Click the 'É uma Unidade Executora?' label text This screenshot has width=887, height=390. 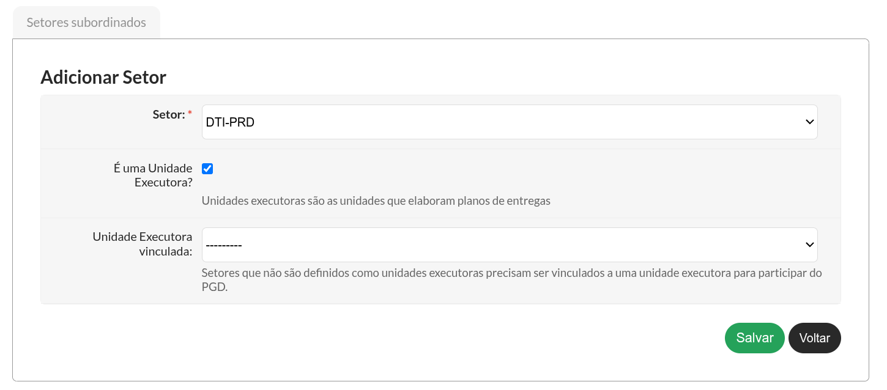[x=153, y=175]
